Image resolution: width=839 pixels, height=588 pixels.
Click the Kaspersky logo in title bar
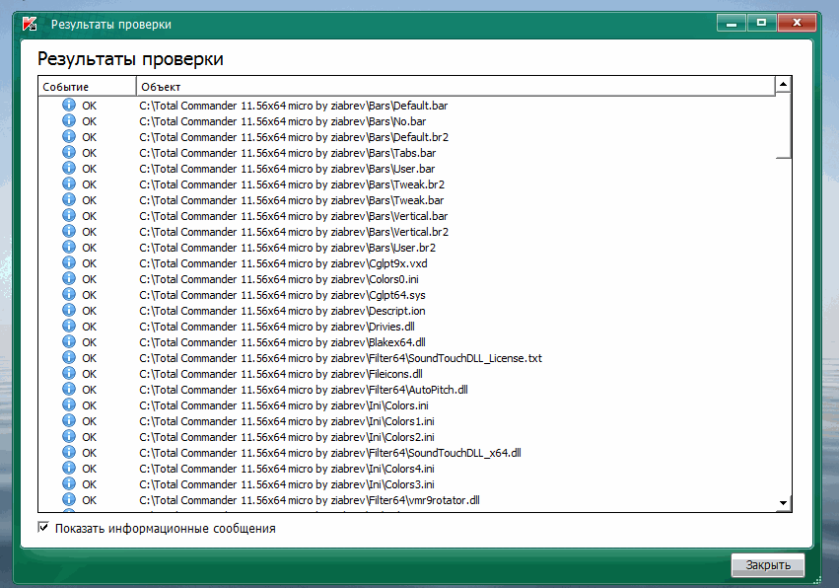(30, 24)
